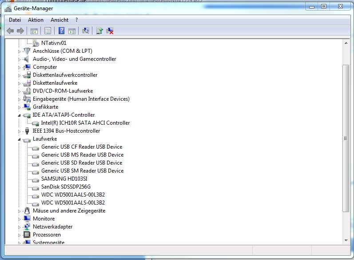Toggle the console tree pane icon

pyautogui.click(x=34, y=31)
